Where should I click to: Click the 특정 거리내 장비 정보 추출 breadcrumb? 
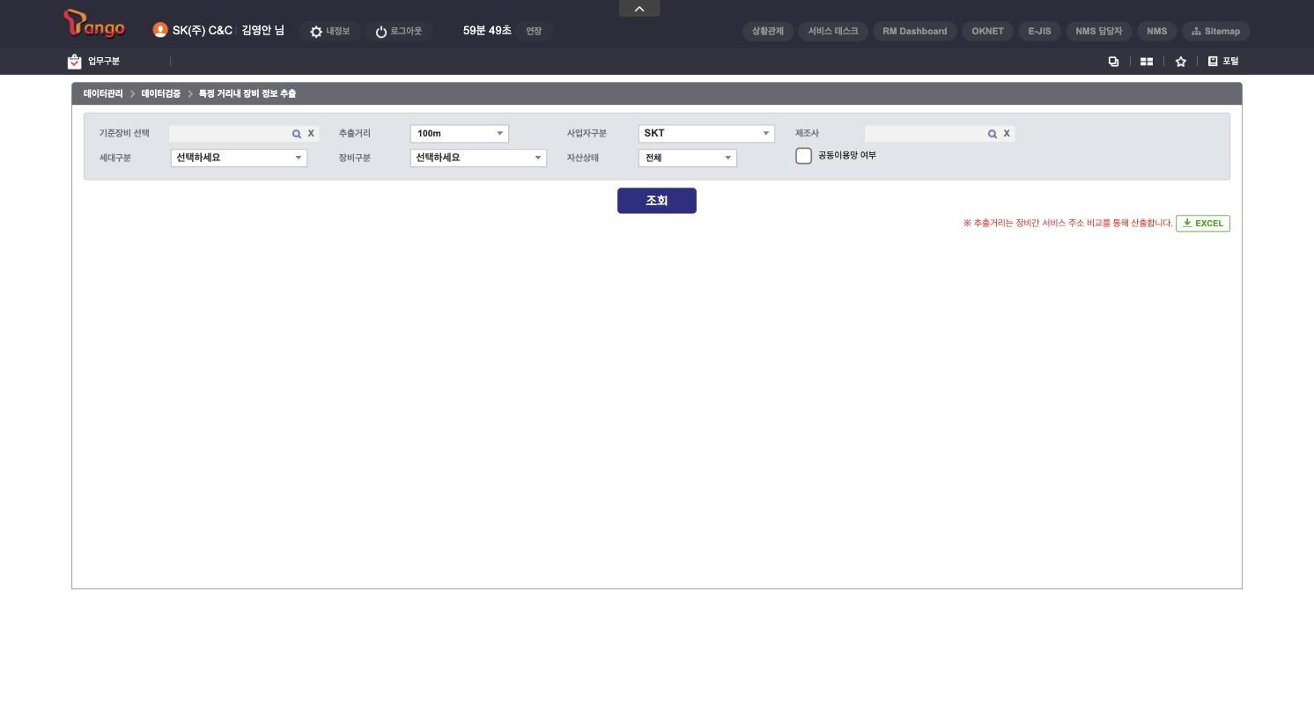coord(247,94)
